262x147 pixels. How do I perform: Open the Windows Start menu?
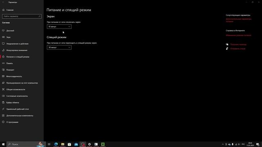point(3,144)
